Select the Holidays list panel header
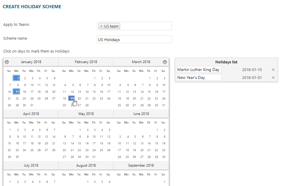Image resolution: width=282 pixels, height=186 pixels. click(226, 62)
